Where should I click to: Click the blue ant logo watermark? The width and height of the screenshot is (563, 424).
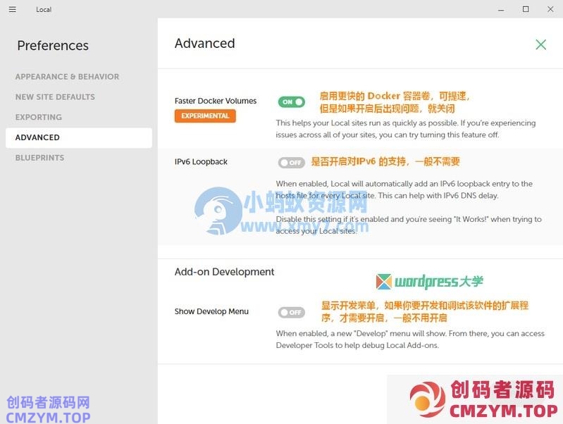tap(218, 211)
